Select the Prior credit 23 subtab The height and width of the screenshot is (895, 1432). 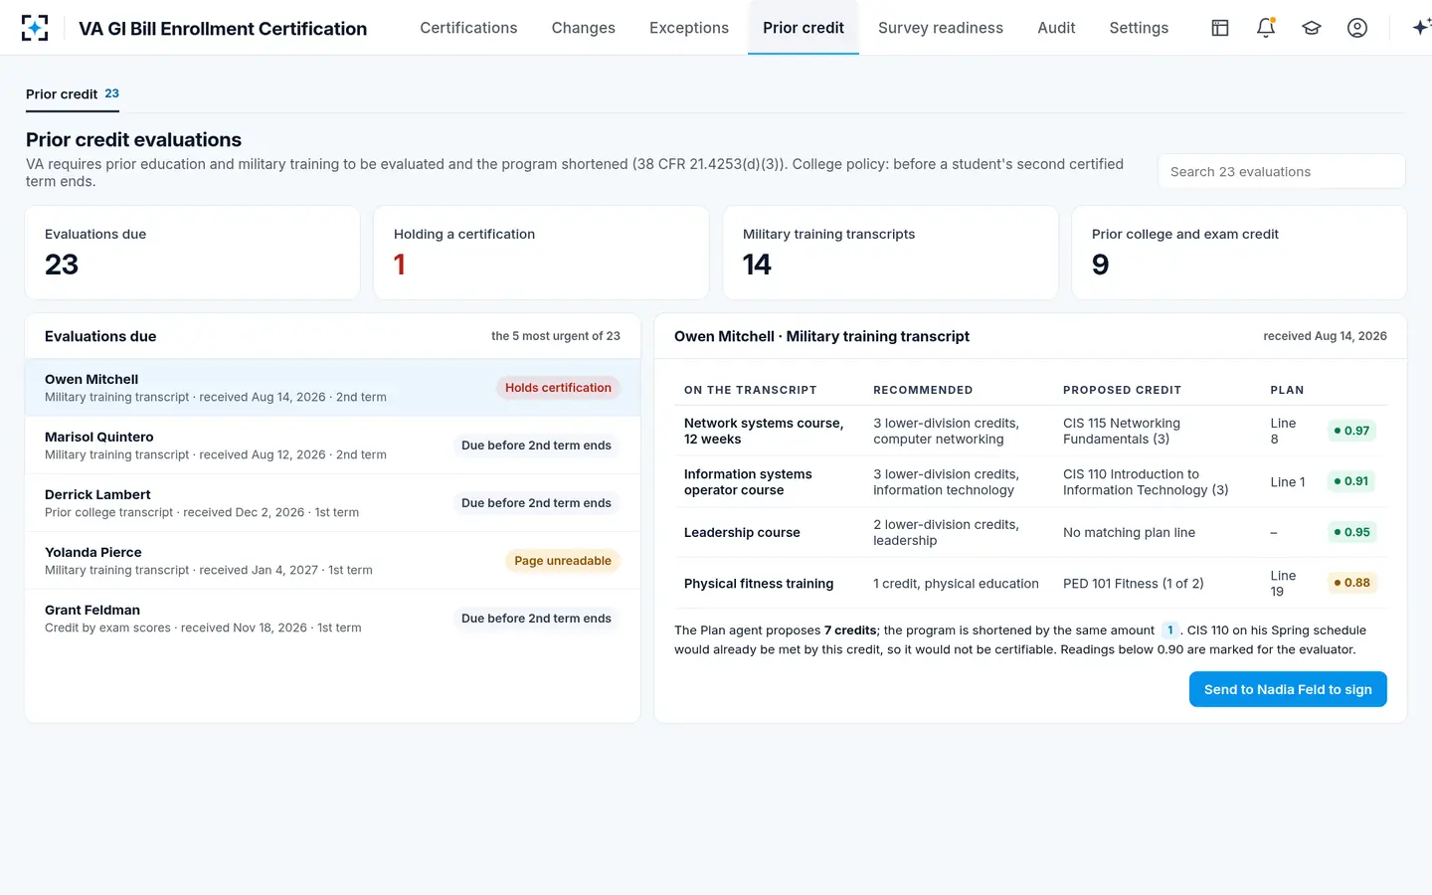point(73,93)
